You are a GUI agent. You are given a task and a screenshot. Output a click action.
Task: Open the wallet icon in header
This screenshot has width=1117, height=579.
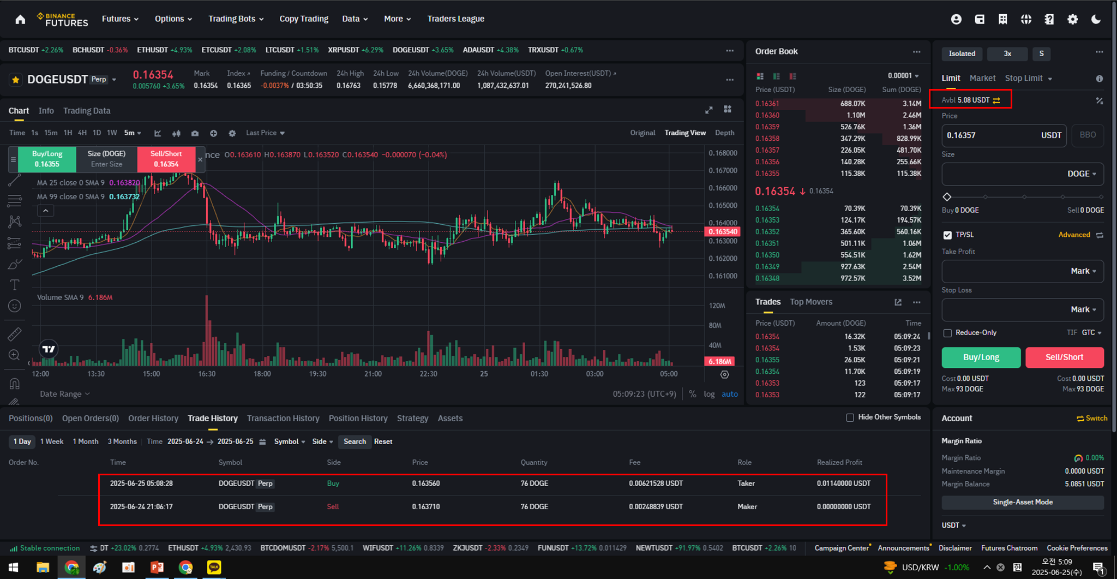pos(980,19)
